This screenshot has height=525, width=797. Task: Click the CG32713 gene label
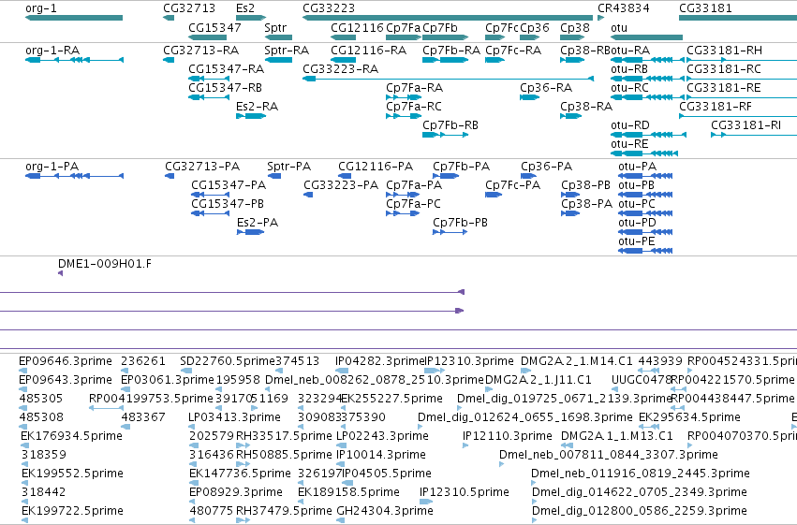click(189, 8)
